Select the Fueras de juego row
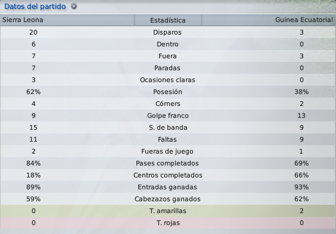Viewport: 336px width, 234px height. [168, 151]
